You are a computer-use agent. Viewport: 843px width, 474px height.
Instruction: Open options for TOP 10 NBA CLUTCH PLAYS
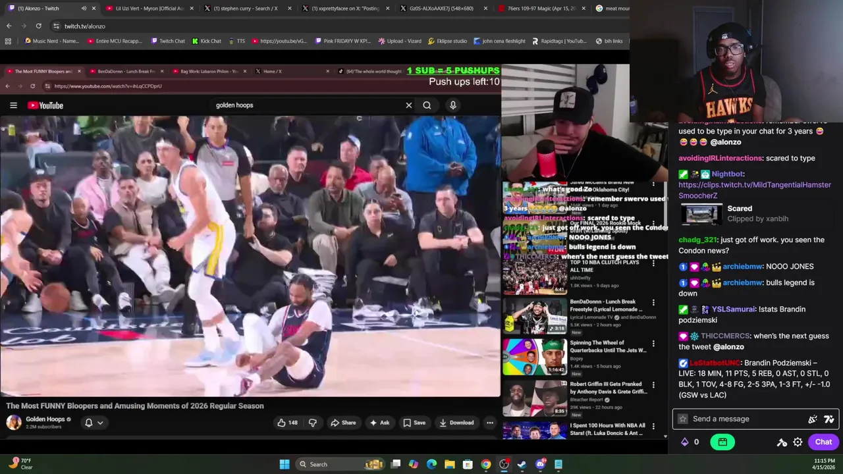click(x=653, y=263)
